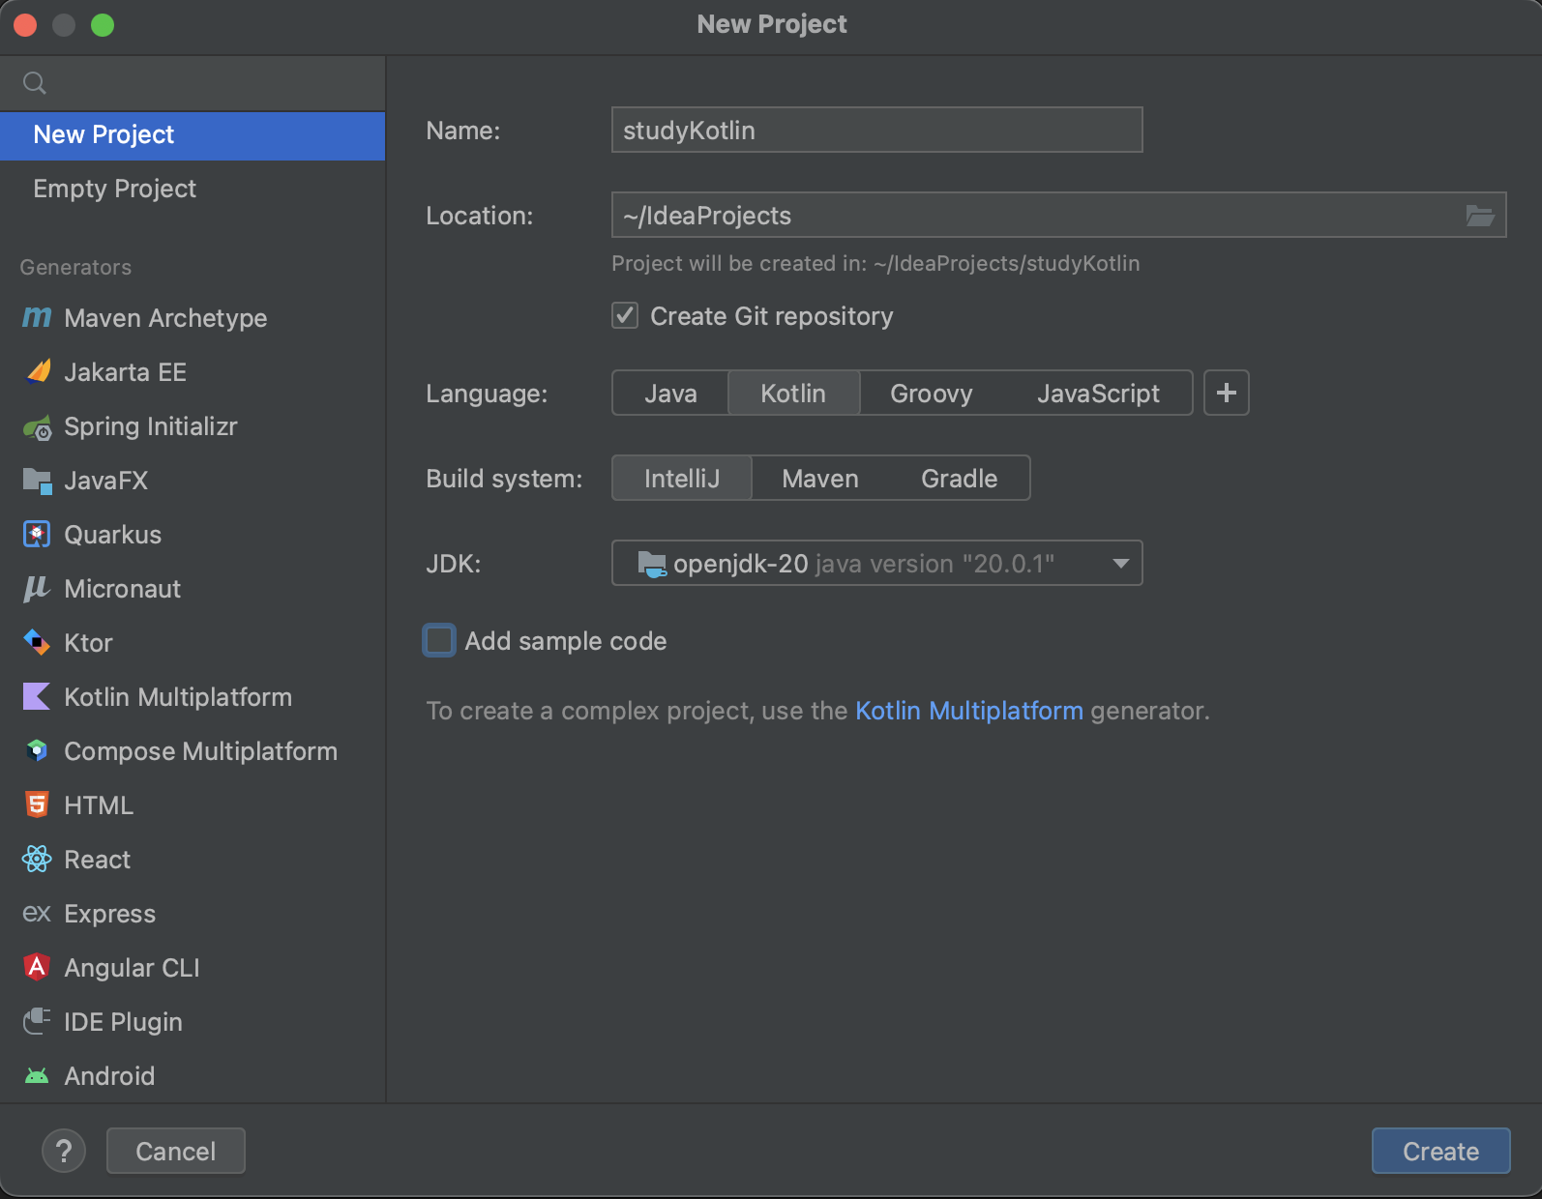Follow the Kotlin Multiplatform hyperlink

tap(968, 711)
